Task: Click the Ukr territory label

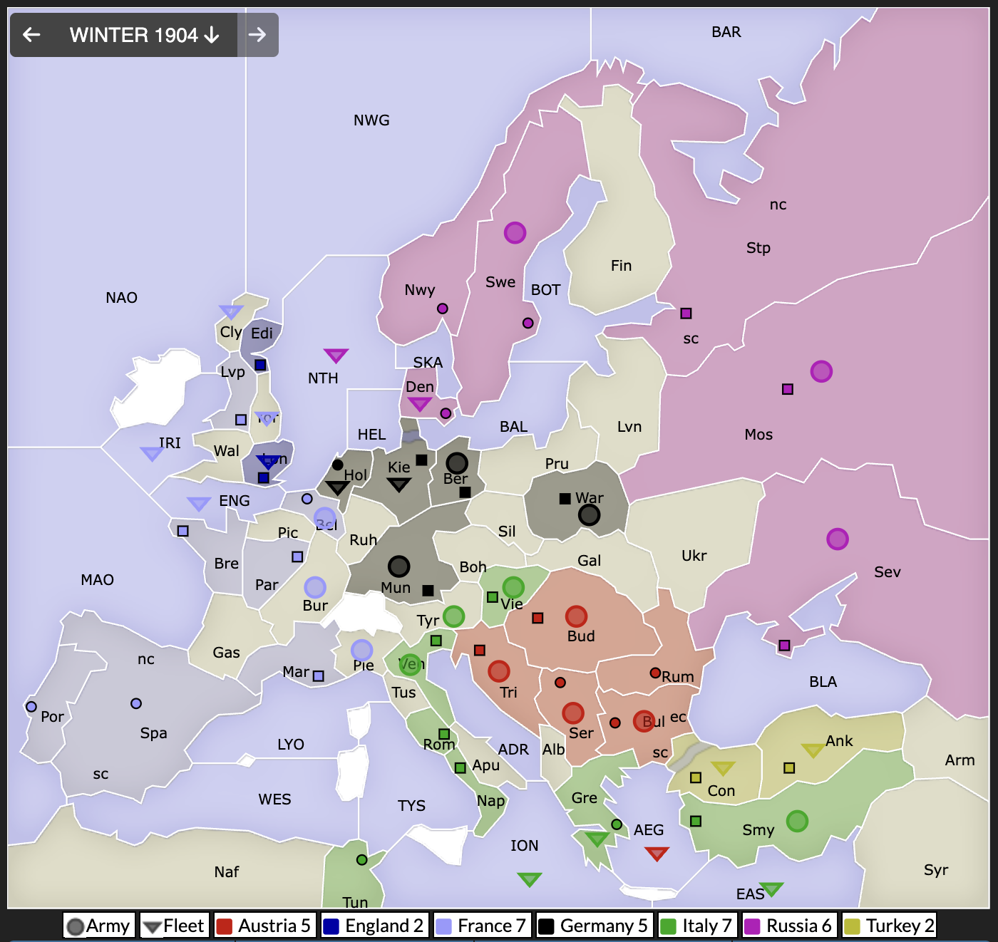Action: tap(694, 556)
